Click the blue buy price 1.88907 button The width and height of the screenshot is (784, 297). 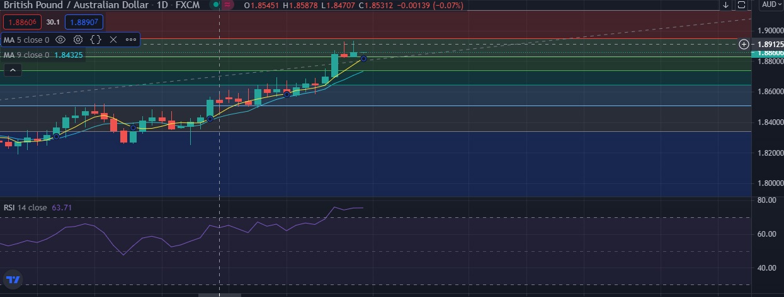[85, 22]
